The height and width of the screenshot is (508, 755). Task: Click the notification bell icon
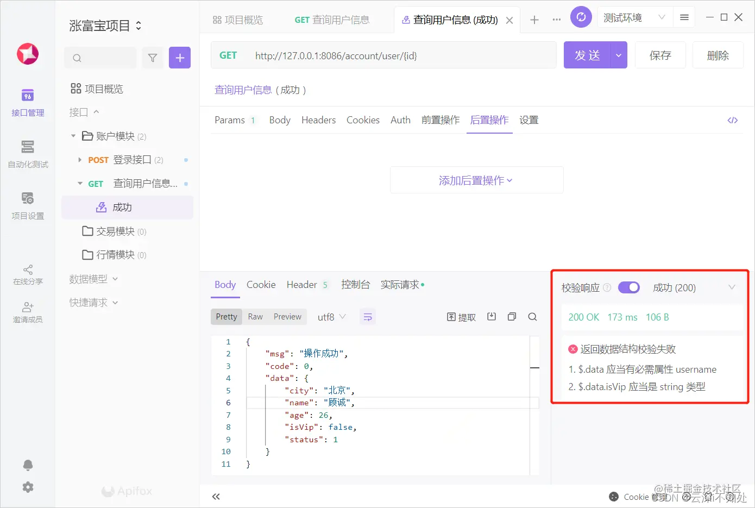[x=28, y=465]
